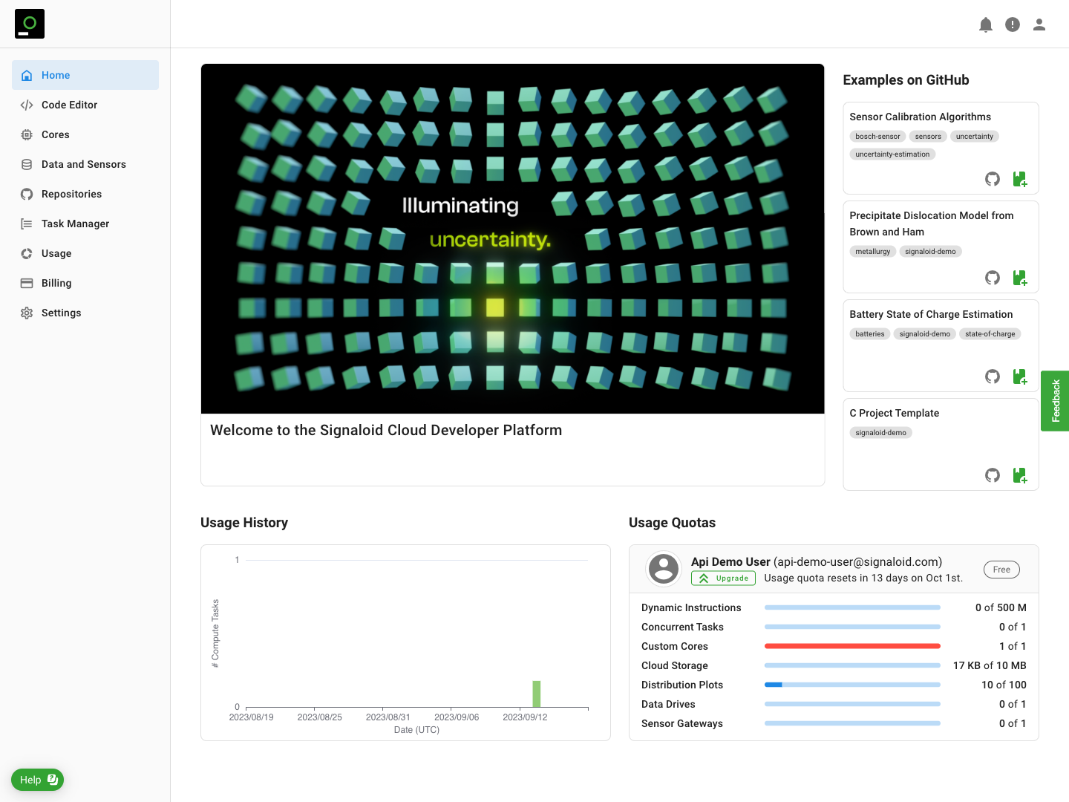The height and width of the screenshot is (802, 1069).
Task: Click the Signaloid logo in the sidebar
Action: point(30,24)
